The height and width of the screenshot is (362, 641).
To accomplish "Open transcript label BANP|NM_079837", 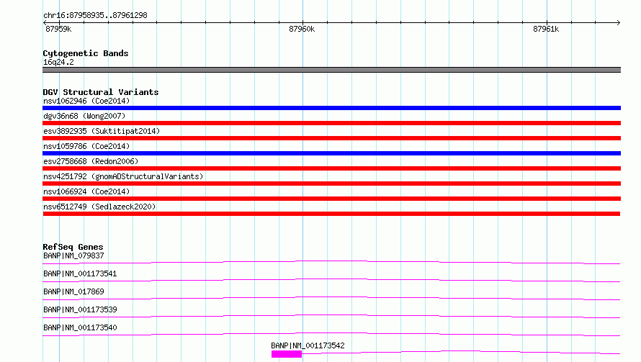I will (73, 255).
